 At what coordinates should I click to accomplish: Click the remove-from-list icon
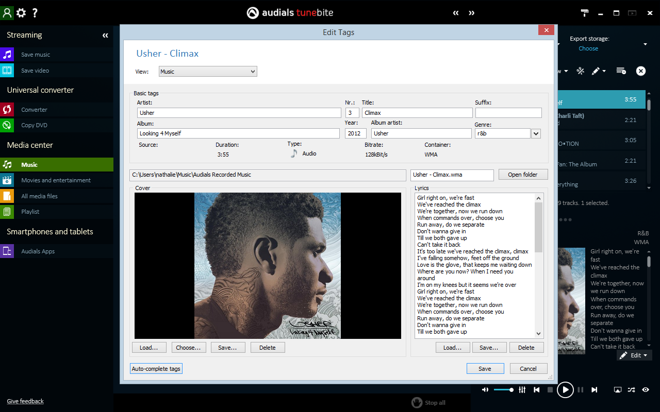coord(621,71)
